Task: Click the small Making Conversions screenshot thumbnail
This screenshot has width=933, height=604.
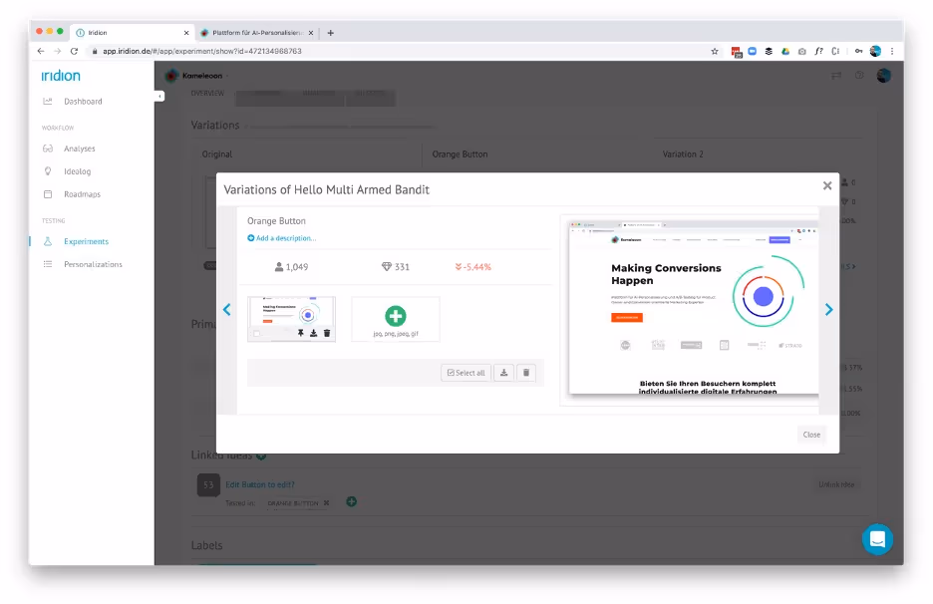Action: tap(291, 319)
